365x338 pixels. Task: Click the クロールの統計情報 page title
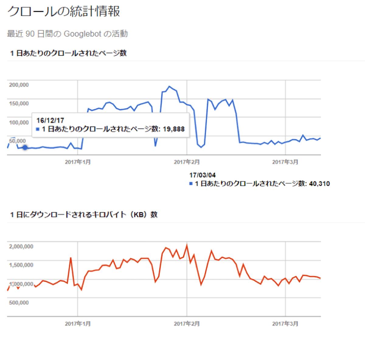[64, 12]
